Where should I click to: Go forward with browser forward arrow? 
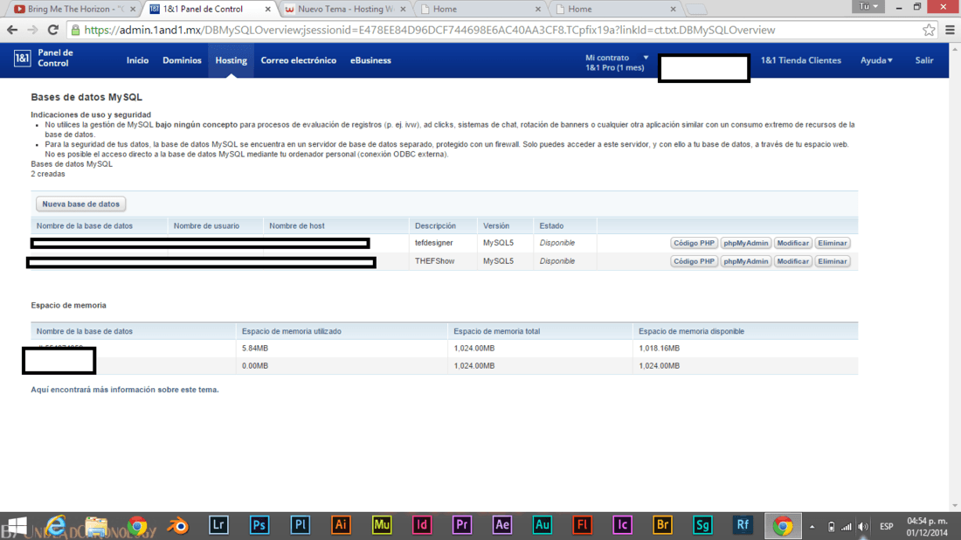[32, 30]
